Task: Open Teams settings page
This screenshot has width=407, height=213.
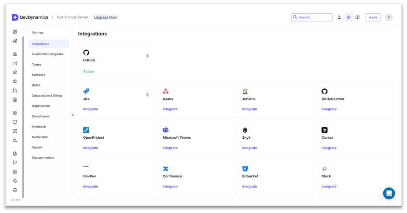Action: tap(36, 64)
